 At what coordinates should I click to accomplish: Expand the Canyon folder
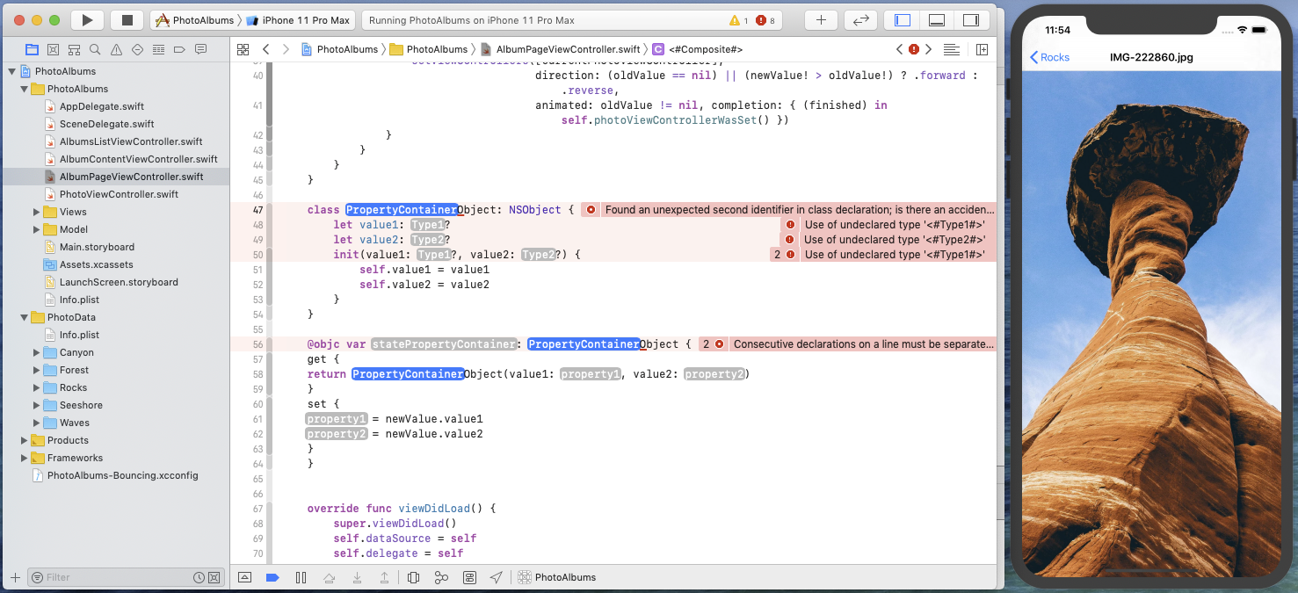[36, 352]
